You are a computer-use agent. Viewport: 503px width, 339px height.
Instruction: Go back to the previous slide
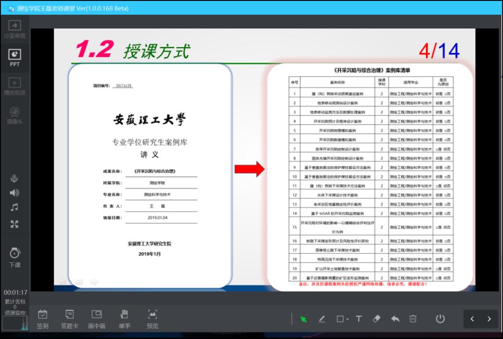tap(472, 319)
